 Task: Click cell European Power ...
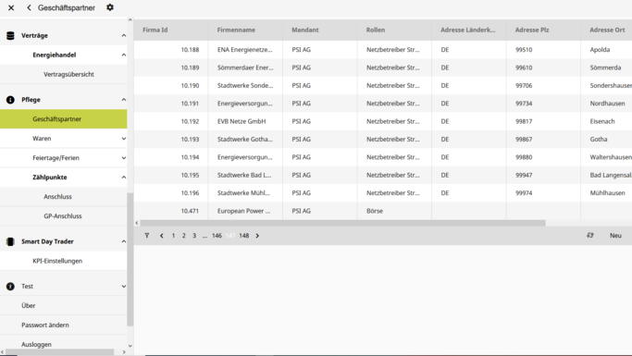coord(245,211)
